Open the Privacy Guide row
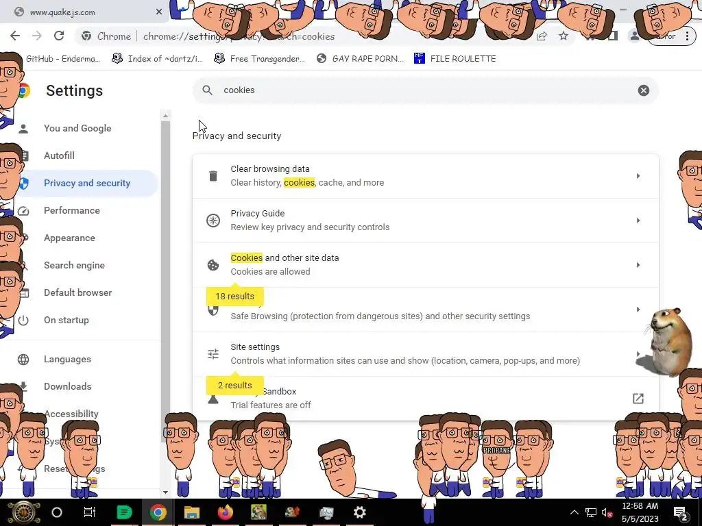 425,221
